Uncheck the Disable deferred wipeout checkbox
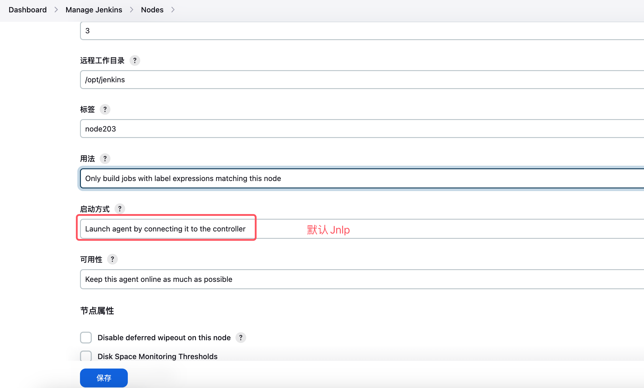This screenshot has height=388, width=644. coord(86,338)
